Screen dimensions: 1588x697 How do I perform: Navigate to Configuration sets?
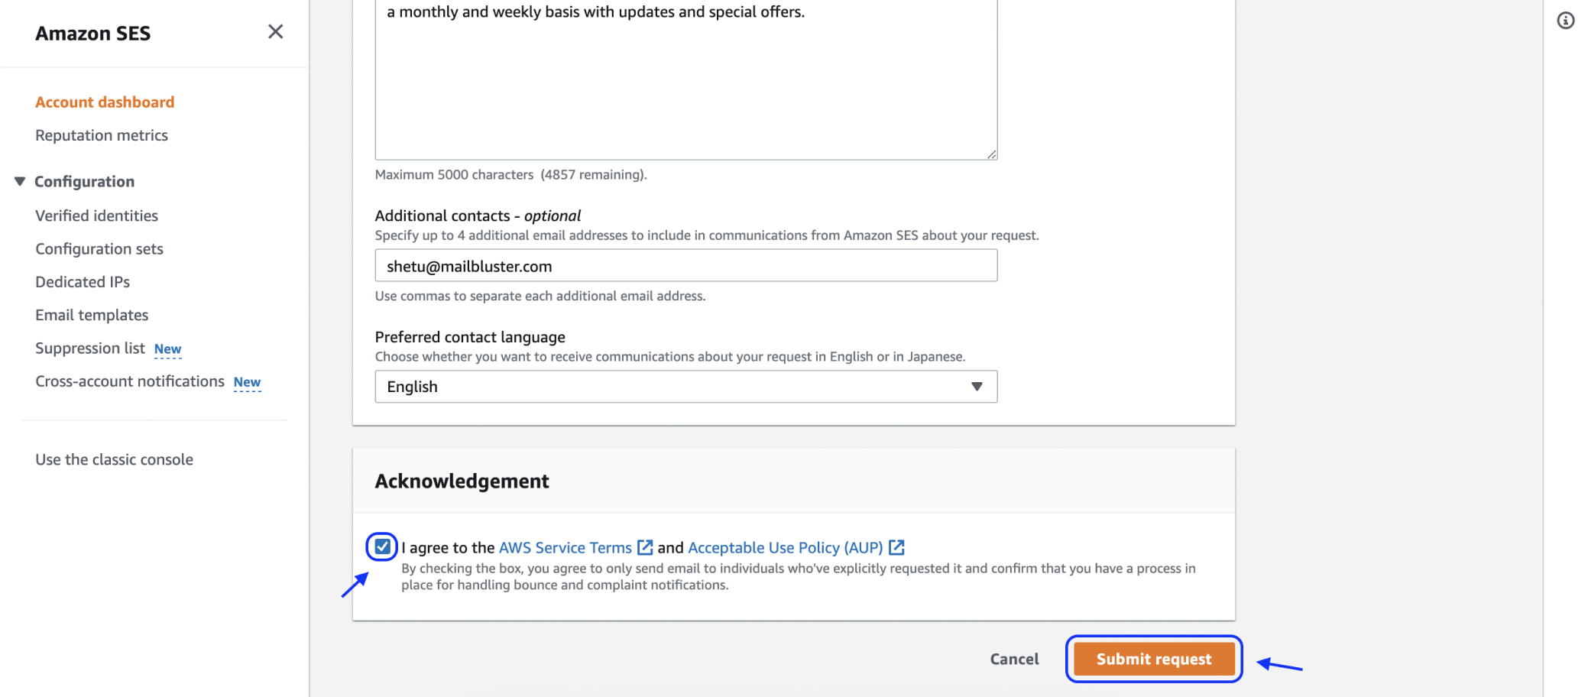(99, 249)
